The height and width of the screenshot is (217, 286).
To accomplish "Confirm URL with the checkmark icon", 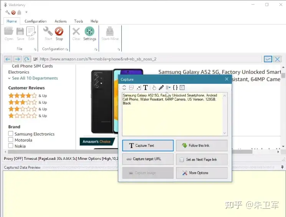I will click(268, 59).
